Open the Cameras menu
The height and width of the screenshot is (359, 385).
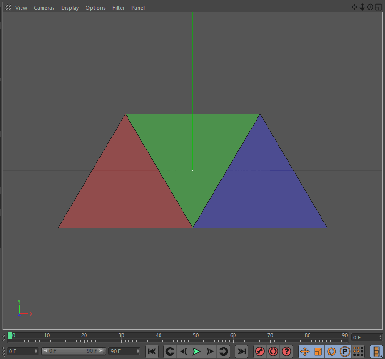click(x=44, y=7)
